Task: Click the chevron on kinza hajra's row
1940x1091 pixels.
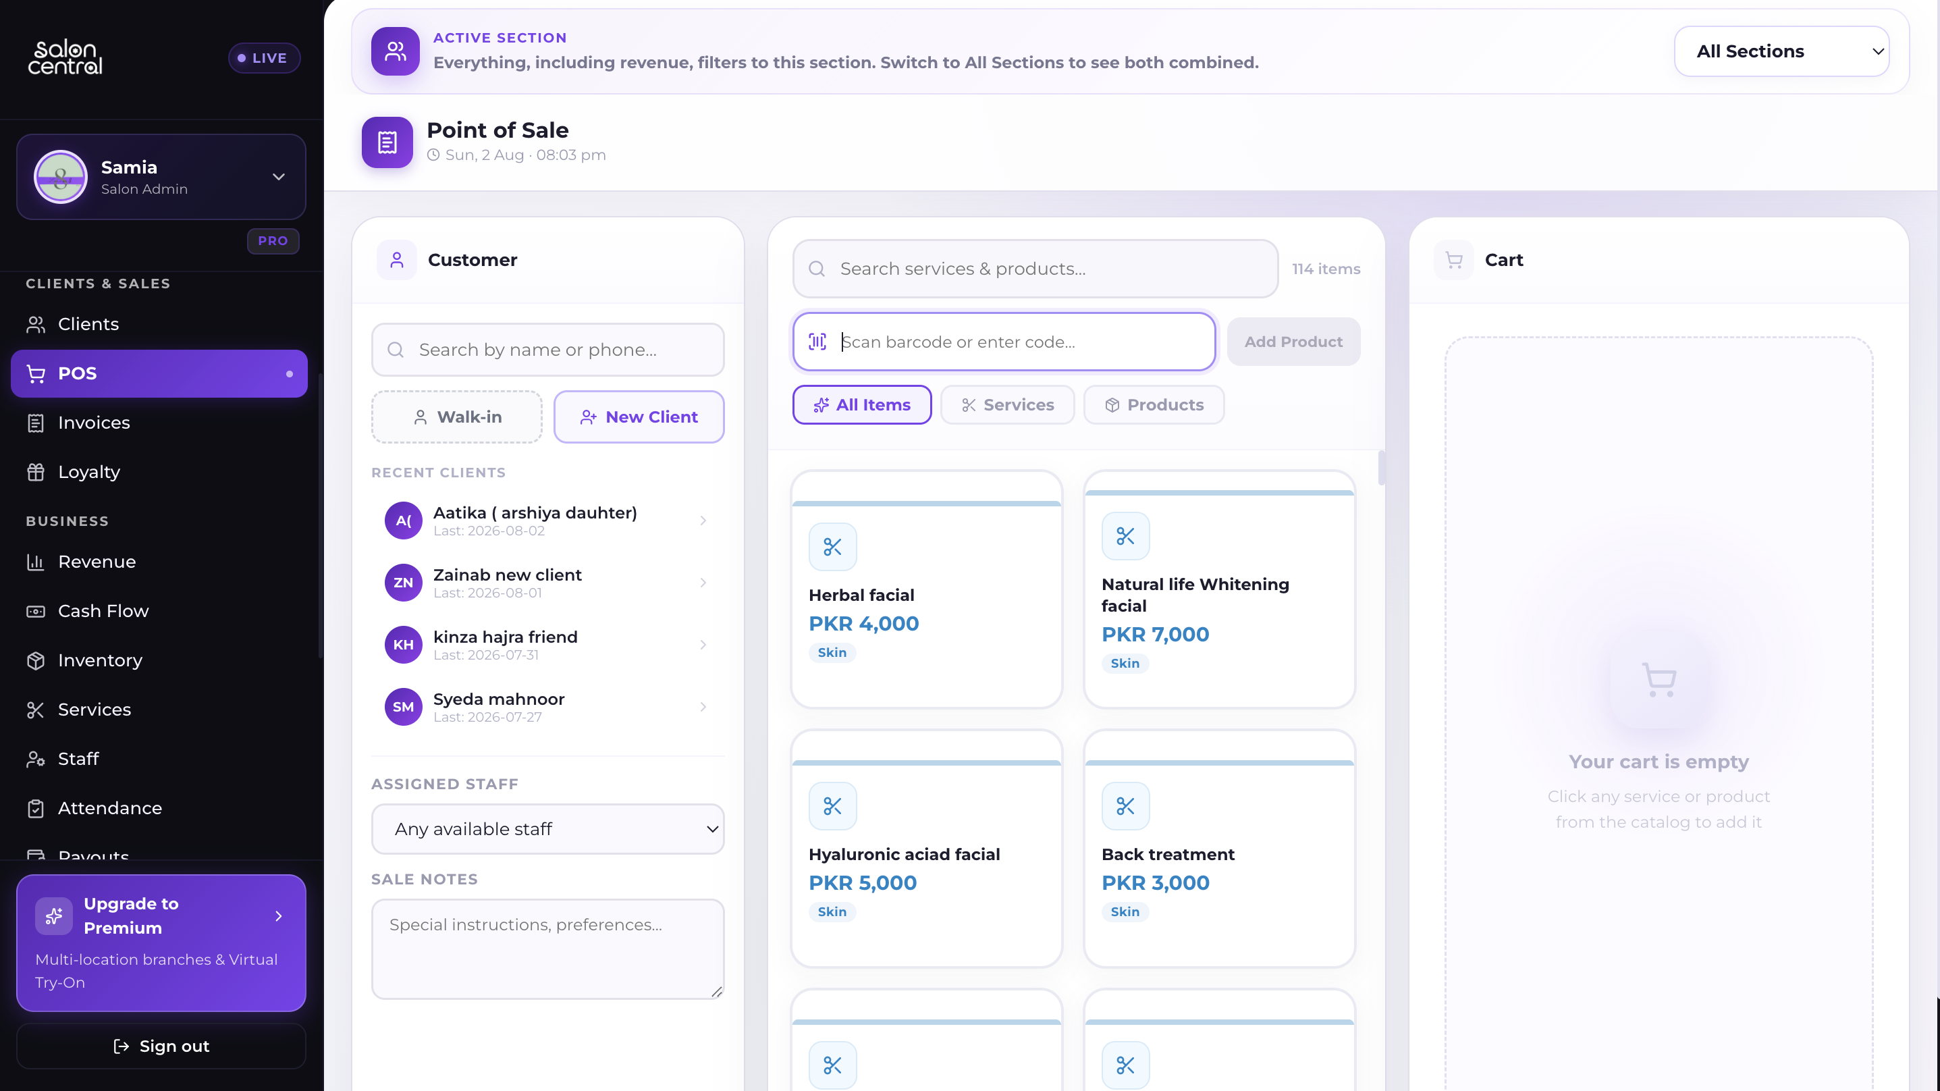Action: point(703,645)
